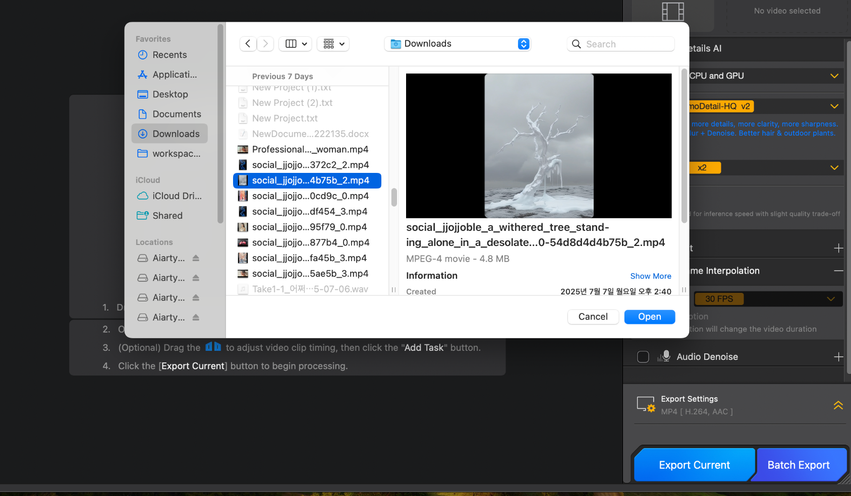The width and height of the screenshot is (851, 496).
Task: Click the file list vertical scrollbar
Action: 394,197
